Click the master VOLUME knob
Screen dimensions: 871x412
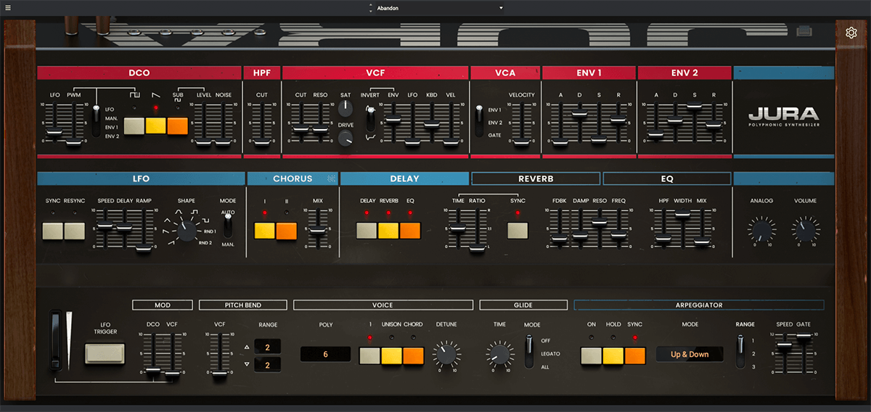click(805, 231)
